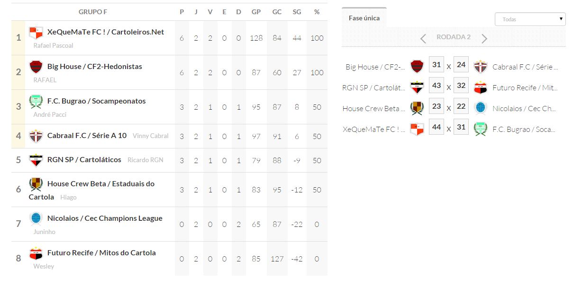Image resolution: width=582 pixels, height=287 pixels.
Task: Click the XeQueMaTe FC team crest in standings
Action: point(36,33)
